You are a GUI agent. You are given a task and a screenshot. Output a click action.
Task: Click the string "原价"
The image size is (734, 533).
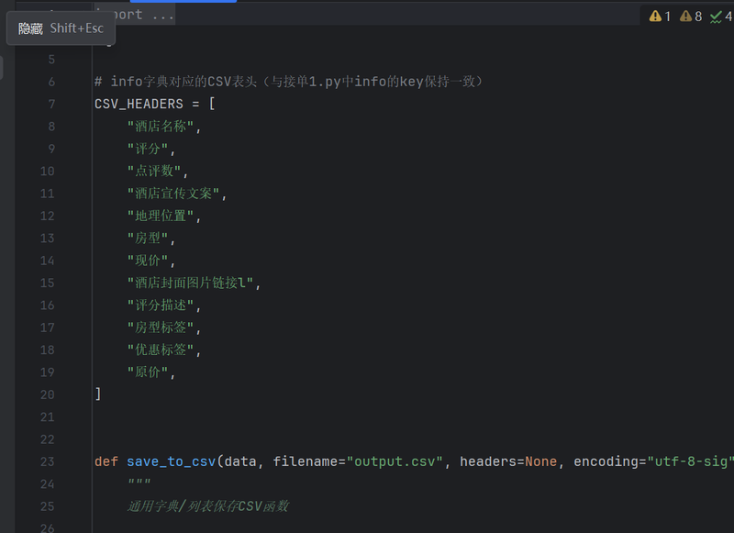(148, 372)
